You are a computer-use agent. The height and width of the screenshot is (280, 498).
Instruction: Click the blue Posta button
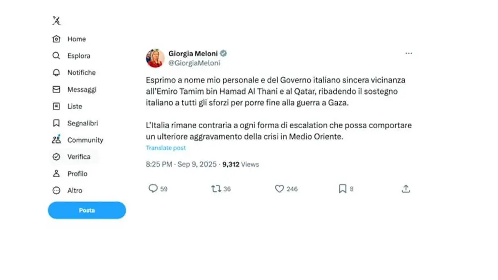pos(87,210)
